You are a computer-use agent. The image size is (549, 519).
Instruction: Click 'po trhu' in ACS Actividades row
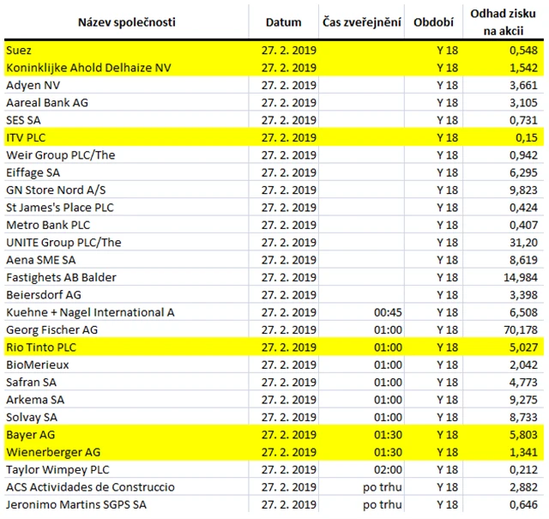pos(383,487)
